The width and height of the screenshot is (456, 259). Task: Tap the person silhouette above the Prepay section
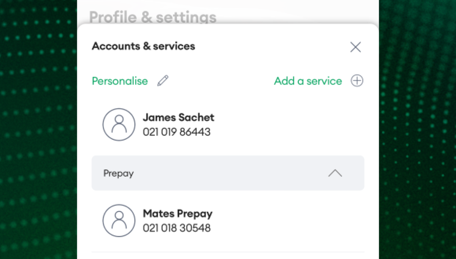119,124
